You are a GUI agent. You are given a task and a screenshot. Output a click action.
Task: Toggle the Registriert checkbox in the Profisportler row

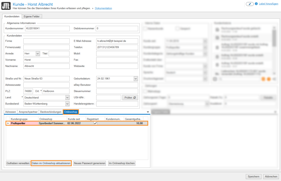pos(95,123)
